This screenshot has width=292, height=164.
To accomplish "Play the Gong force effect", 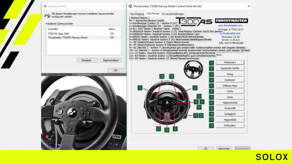I will point(230,97).
